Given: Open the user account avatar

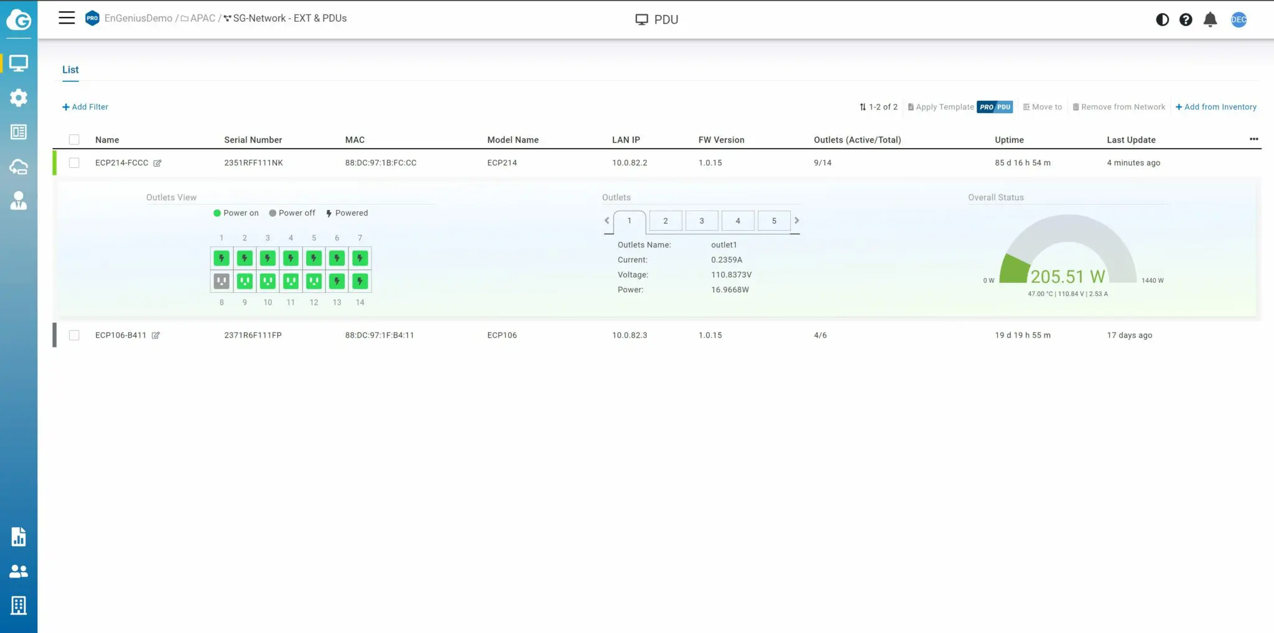Looking at the screenshot, I should [1239, 19].
